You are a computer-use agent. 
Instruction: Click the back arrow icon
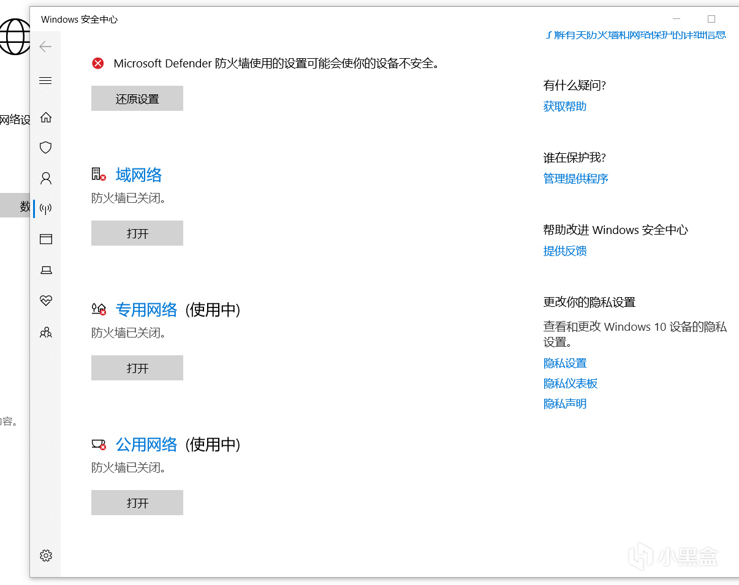[x=45, y=47]
